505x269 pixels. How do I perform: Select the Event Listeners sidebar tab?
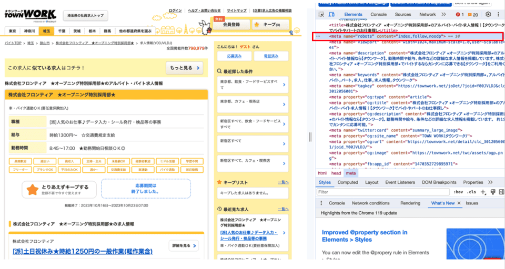tap(400, 182)
